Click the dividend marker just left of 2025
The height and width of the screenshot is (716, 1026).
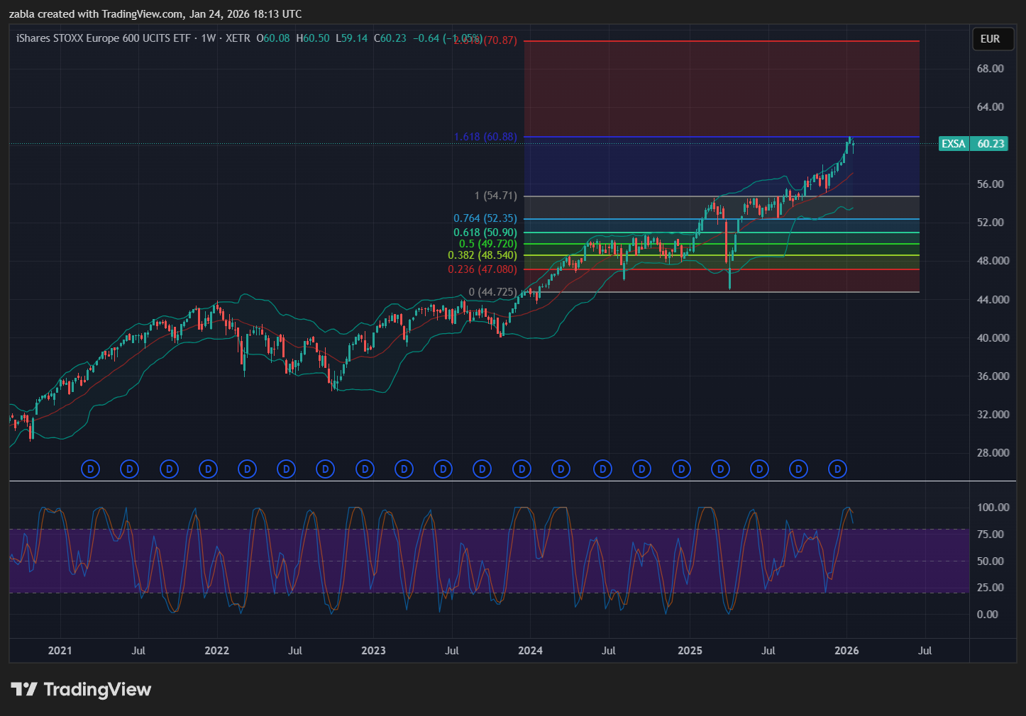(681, 469)
